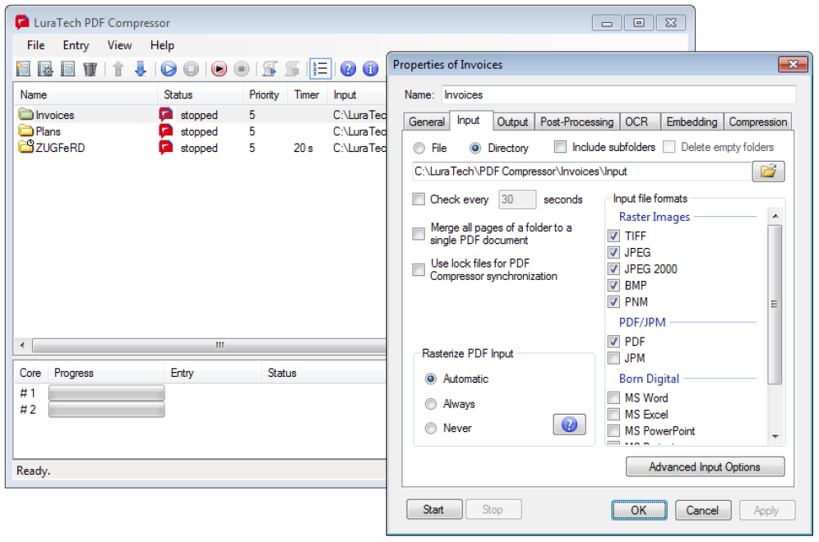Toggle Merge all pages of a folder checkbox

[419, 234]
